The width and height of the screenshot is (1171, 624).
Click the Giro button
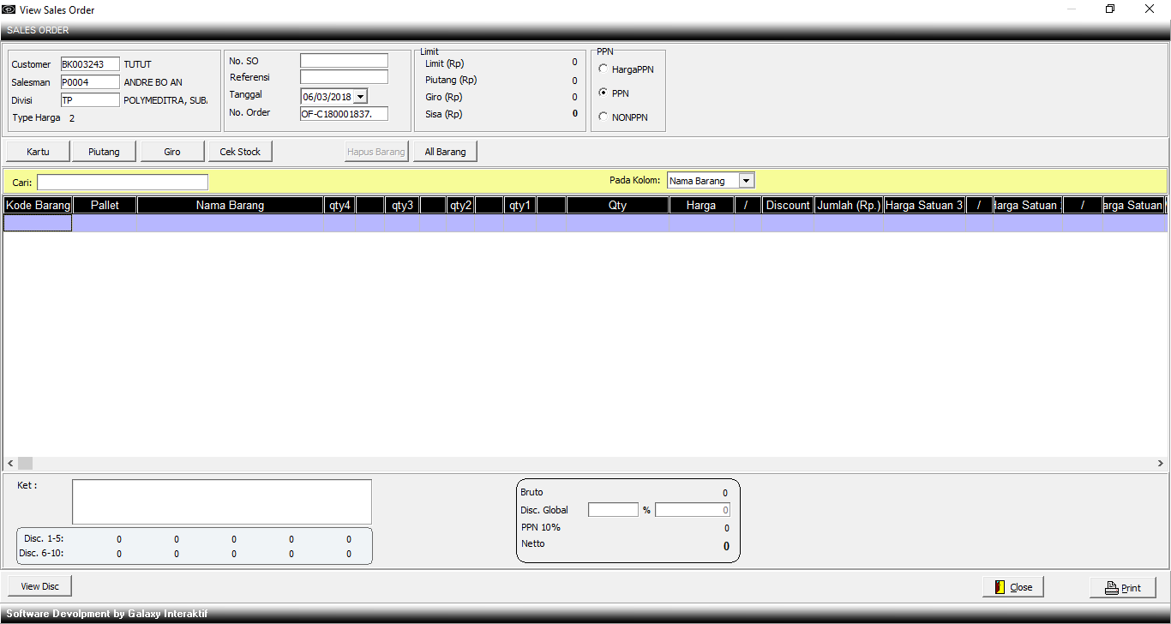click(172, 152)
